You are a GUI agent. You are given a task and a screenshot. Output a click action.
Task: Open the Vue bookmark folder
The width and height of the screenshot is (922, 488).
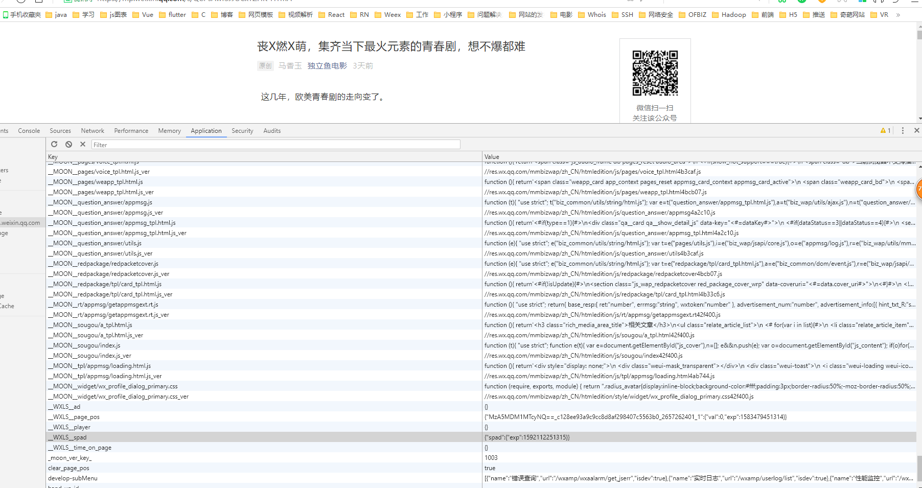(x=143, y=15)
